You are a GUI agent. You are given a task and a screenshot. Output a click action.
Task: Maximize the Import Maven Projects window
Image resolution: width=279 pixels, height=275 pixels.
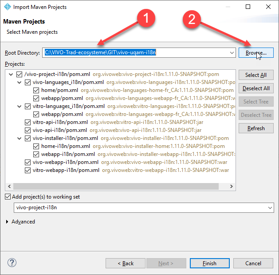pyautogui.click(x=248, y=7)
